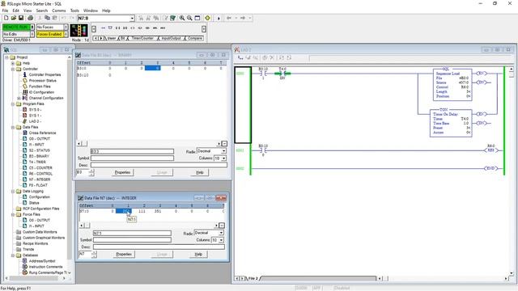Image resolution: width=518 pixels, height=291 pixels.
Task: Click the Save diskette icon
Action: coord(20,18)
